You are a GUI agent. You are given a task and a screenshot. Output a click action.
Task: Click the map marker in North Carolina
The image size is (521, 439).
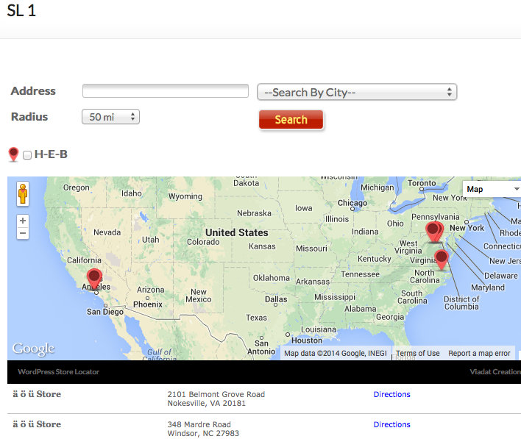(x=442, y=258)
